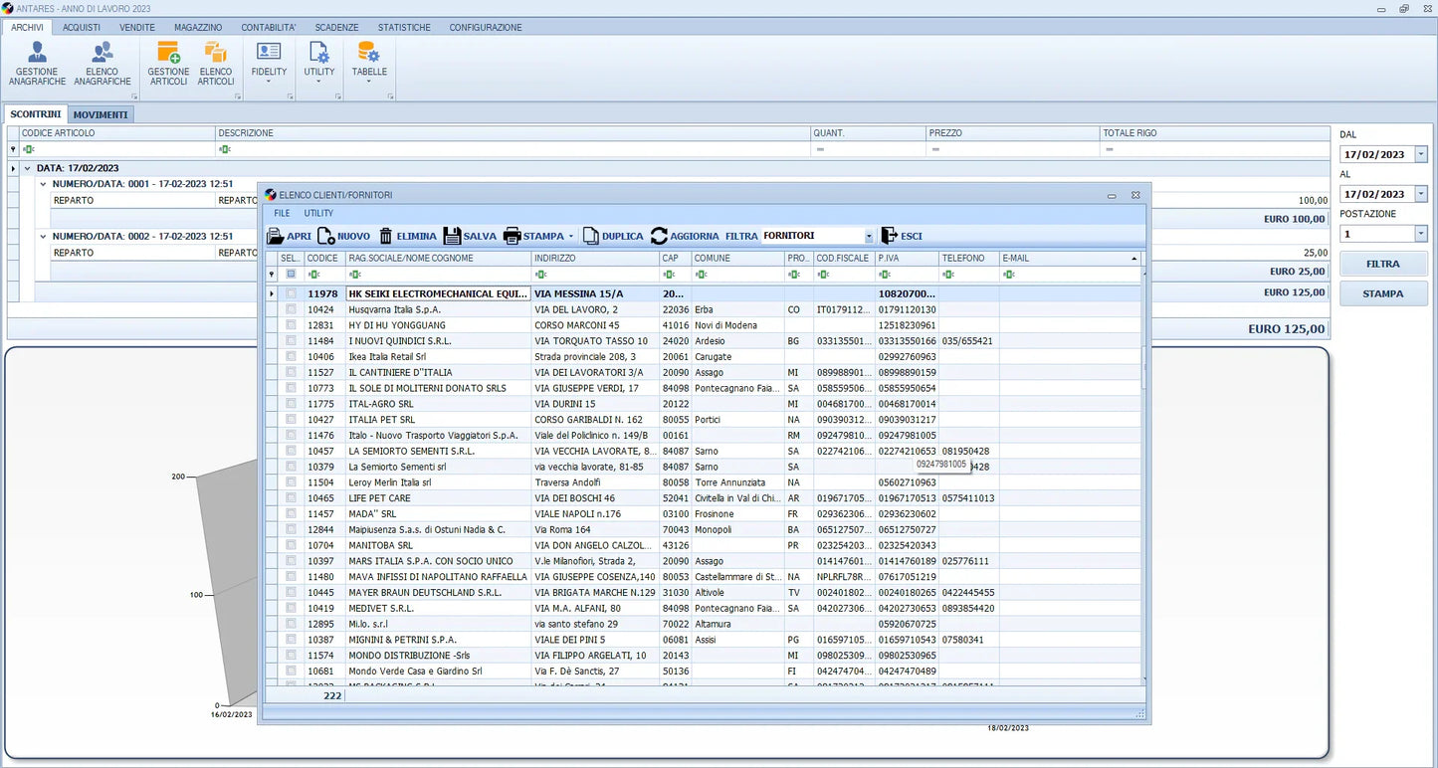Switch to the Statistiche ribbon tab
The height and width of the screenshot is (768, 1438).
pos(404,27)
